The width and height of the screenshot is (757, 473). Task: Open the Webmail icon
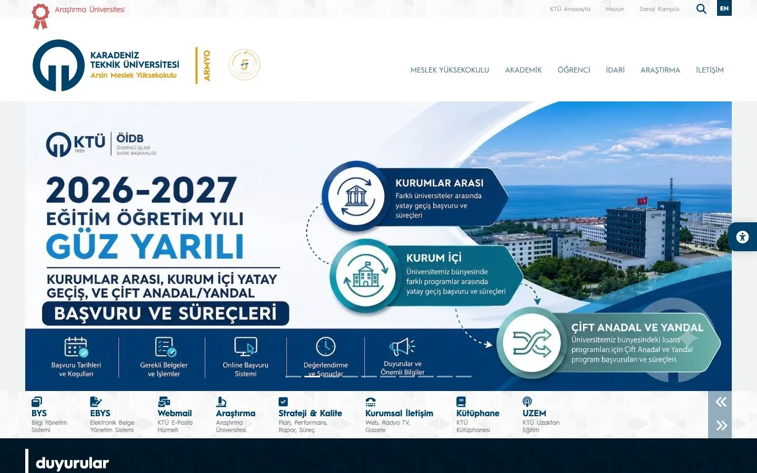[163, 402]
